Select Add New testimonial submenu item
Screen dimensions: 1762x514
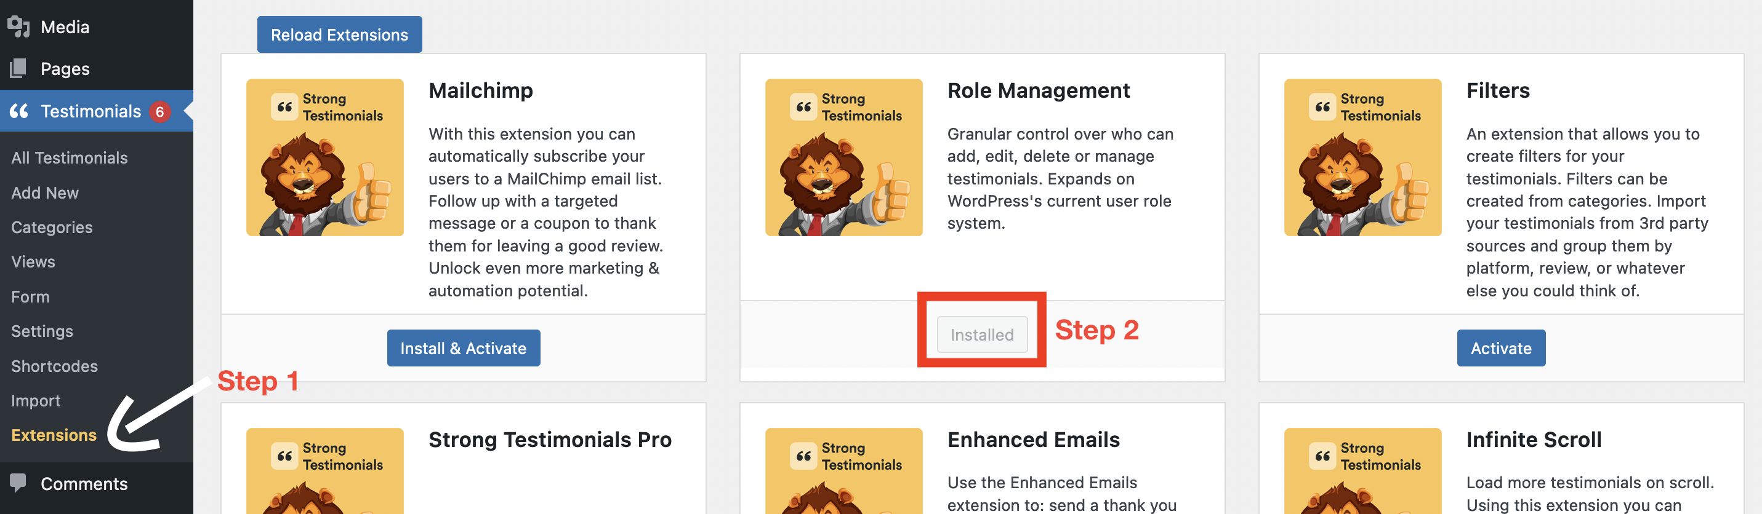click(x=44, y=193)
